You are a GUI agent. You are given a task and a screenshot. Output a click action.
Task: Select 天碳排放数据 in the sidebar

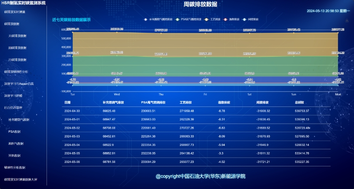tap(17, 35)
